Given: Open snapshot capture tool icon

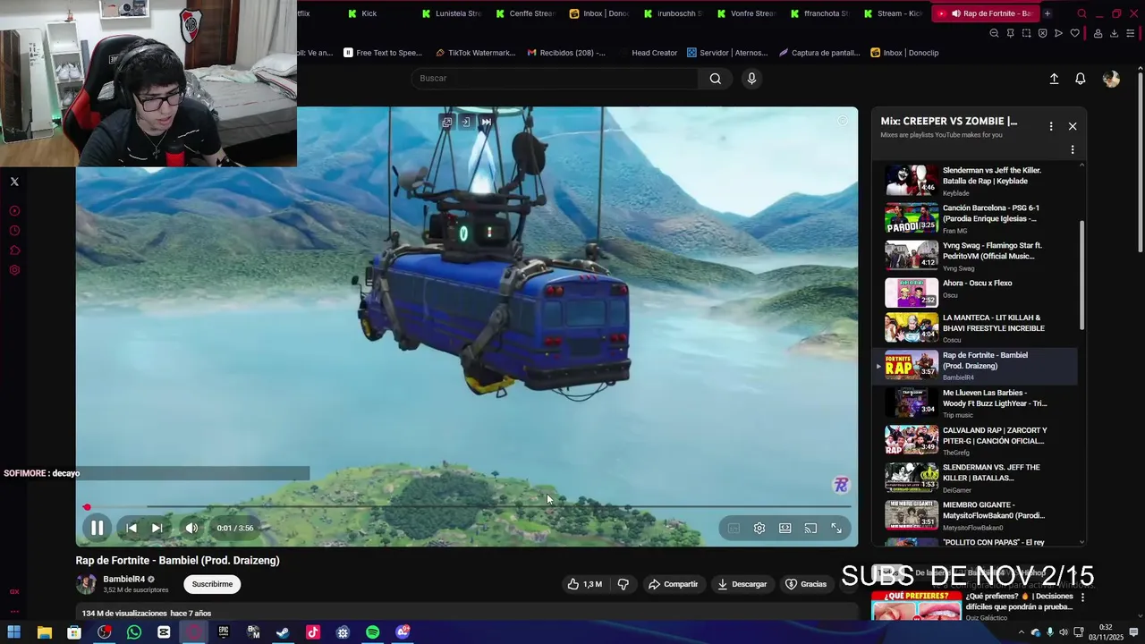Looking at the screenshot, I should [x=1026, y=33].
